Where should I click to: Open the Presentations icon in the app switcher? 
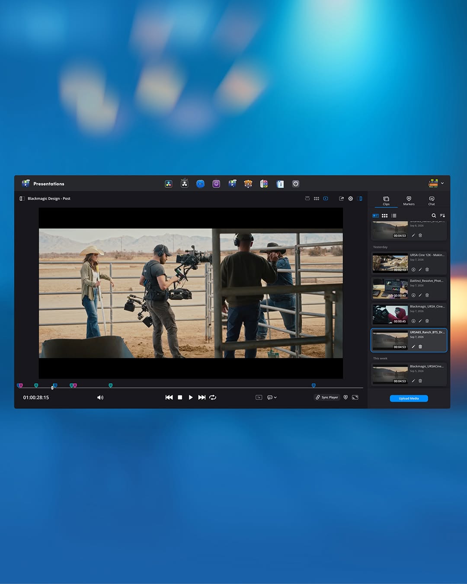(232, 184)
